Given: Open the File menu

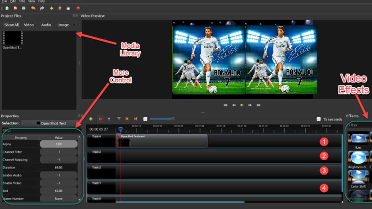Looking at the screenshot, I should click(5, 1).
